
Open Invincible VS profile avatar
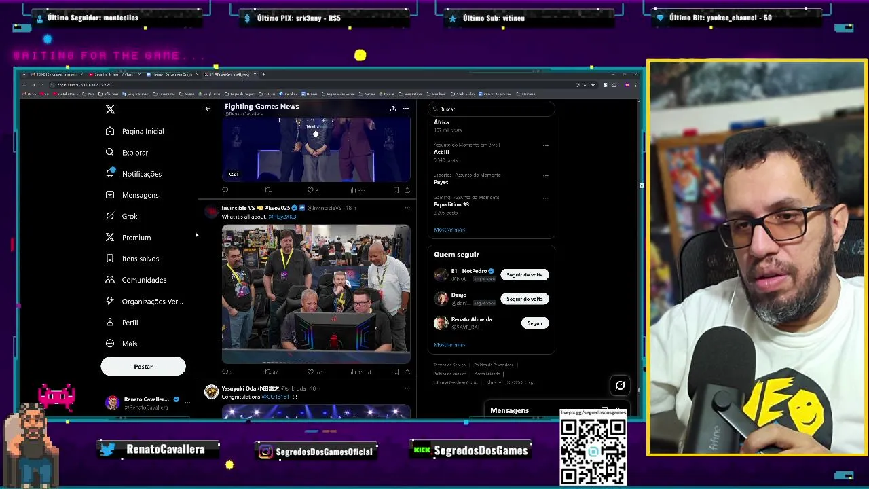pyautogui.click(x=211, y=213)
